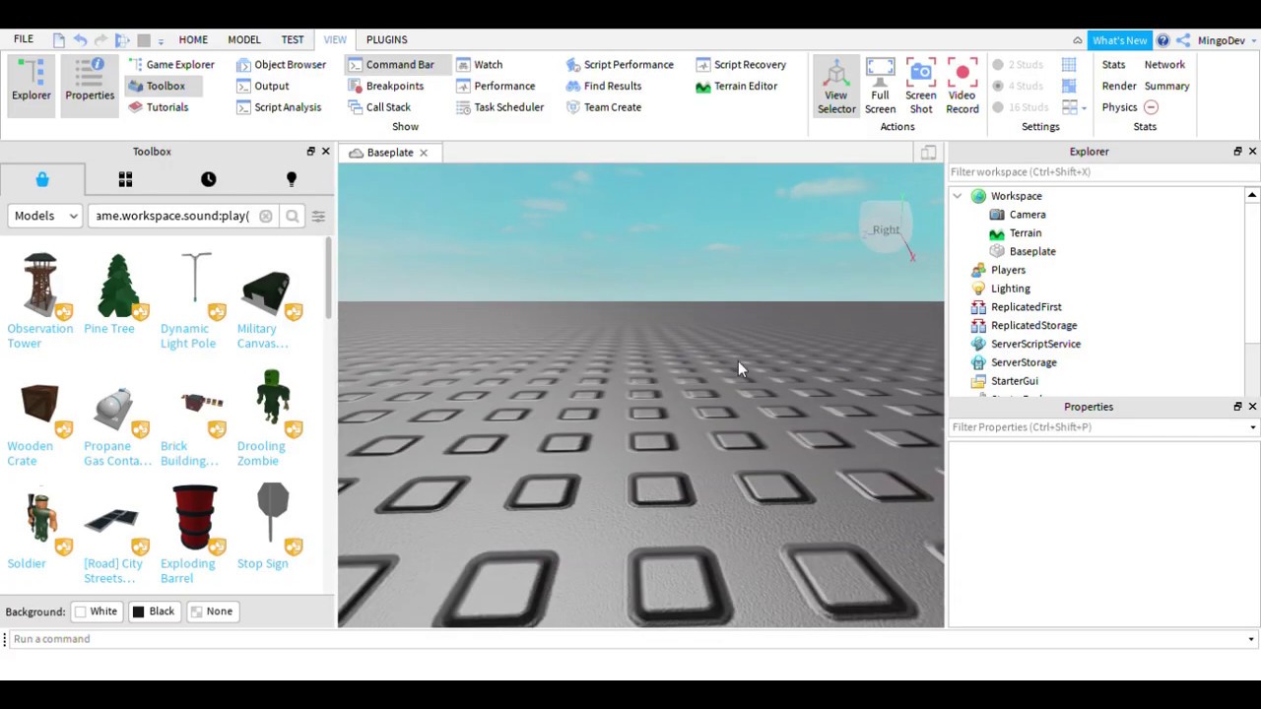Select the Exploding Barrel model
The height and width of the screenshot is (709, 1261).
point(194,535)
